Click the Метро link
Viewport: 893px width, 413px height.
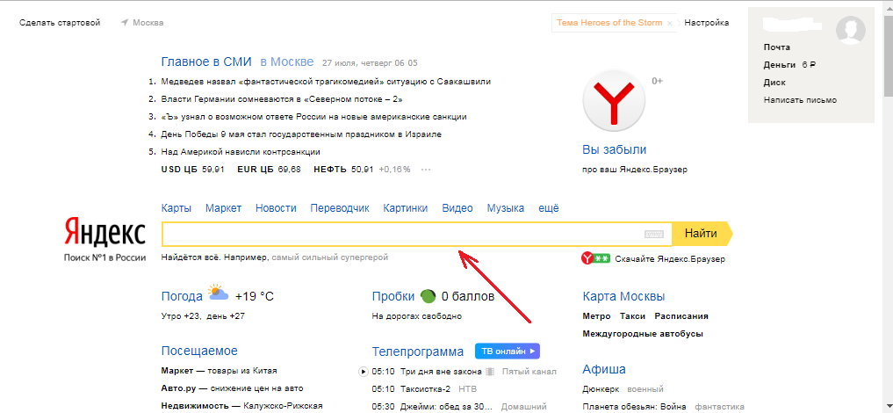coord(596,316)
